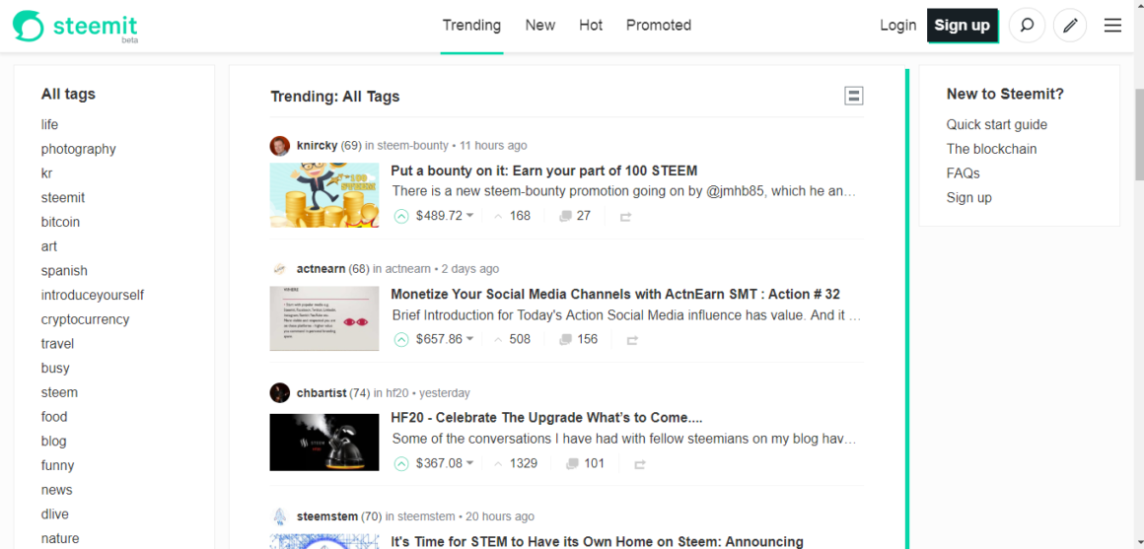Open the HF20 steam kettle thumbnail
Image resolution: width=1144 pixels, height=549 pixels.
coord(323,443)
